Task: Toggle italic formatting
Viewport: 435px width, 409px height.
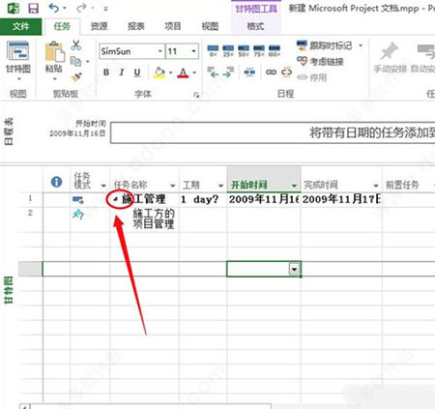Action: coord(122,73)
